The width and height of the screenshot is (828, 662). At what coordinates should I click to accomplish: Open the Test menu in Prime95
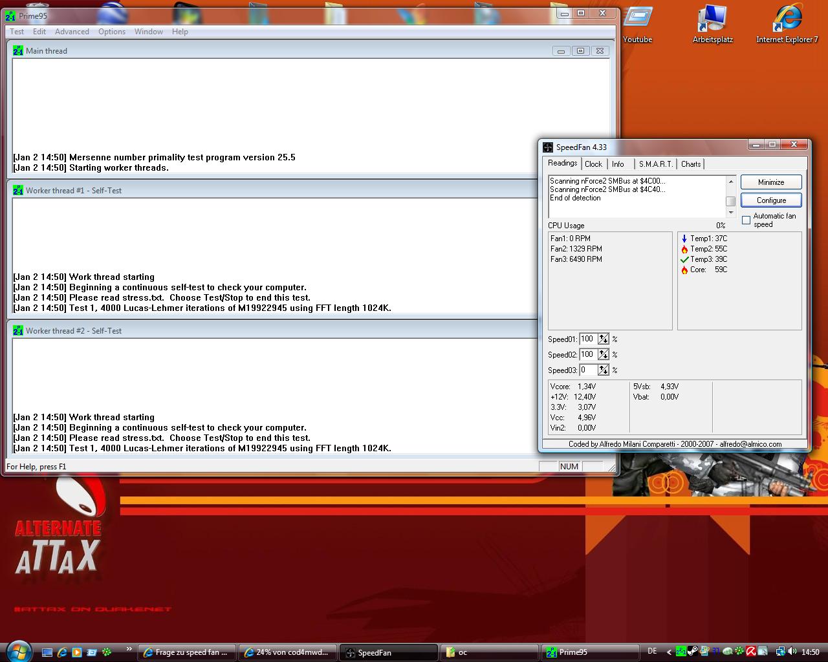pyautogui.click(x=17, y=32)
